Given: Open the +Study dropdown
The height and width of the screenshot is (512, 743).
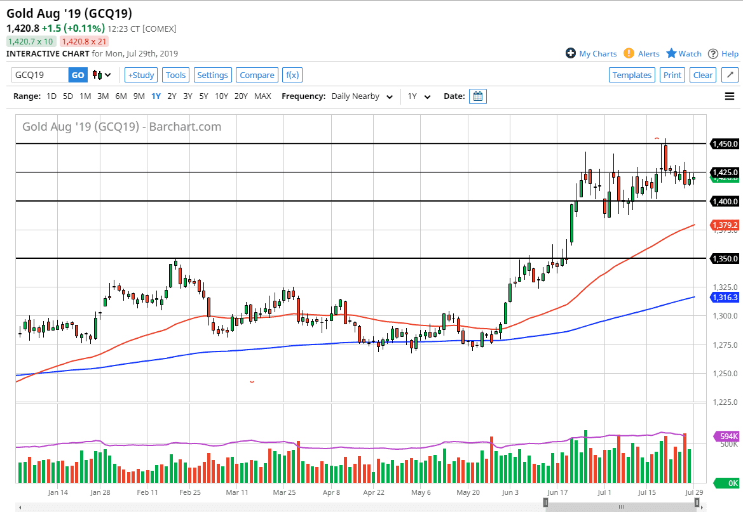Looking at the screenshot, I should [x=141, y=75].
